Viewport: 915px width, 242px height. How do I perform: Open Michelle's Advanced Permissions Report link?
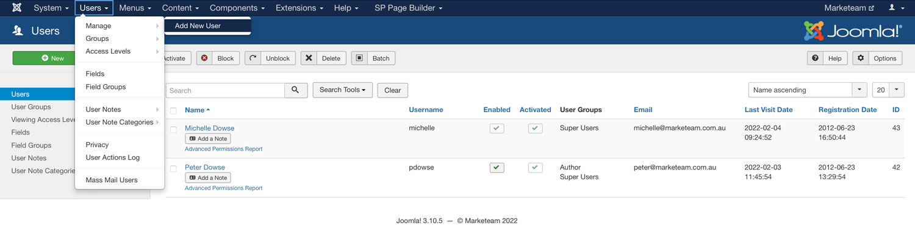coord(223,149)
